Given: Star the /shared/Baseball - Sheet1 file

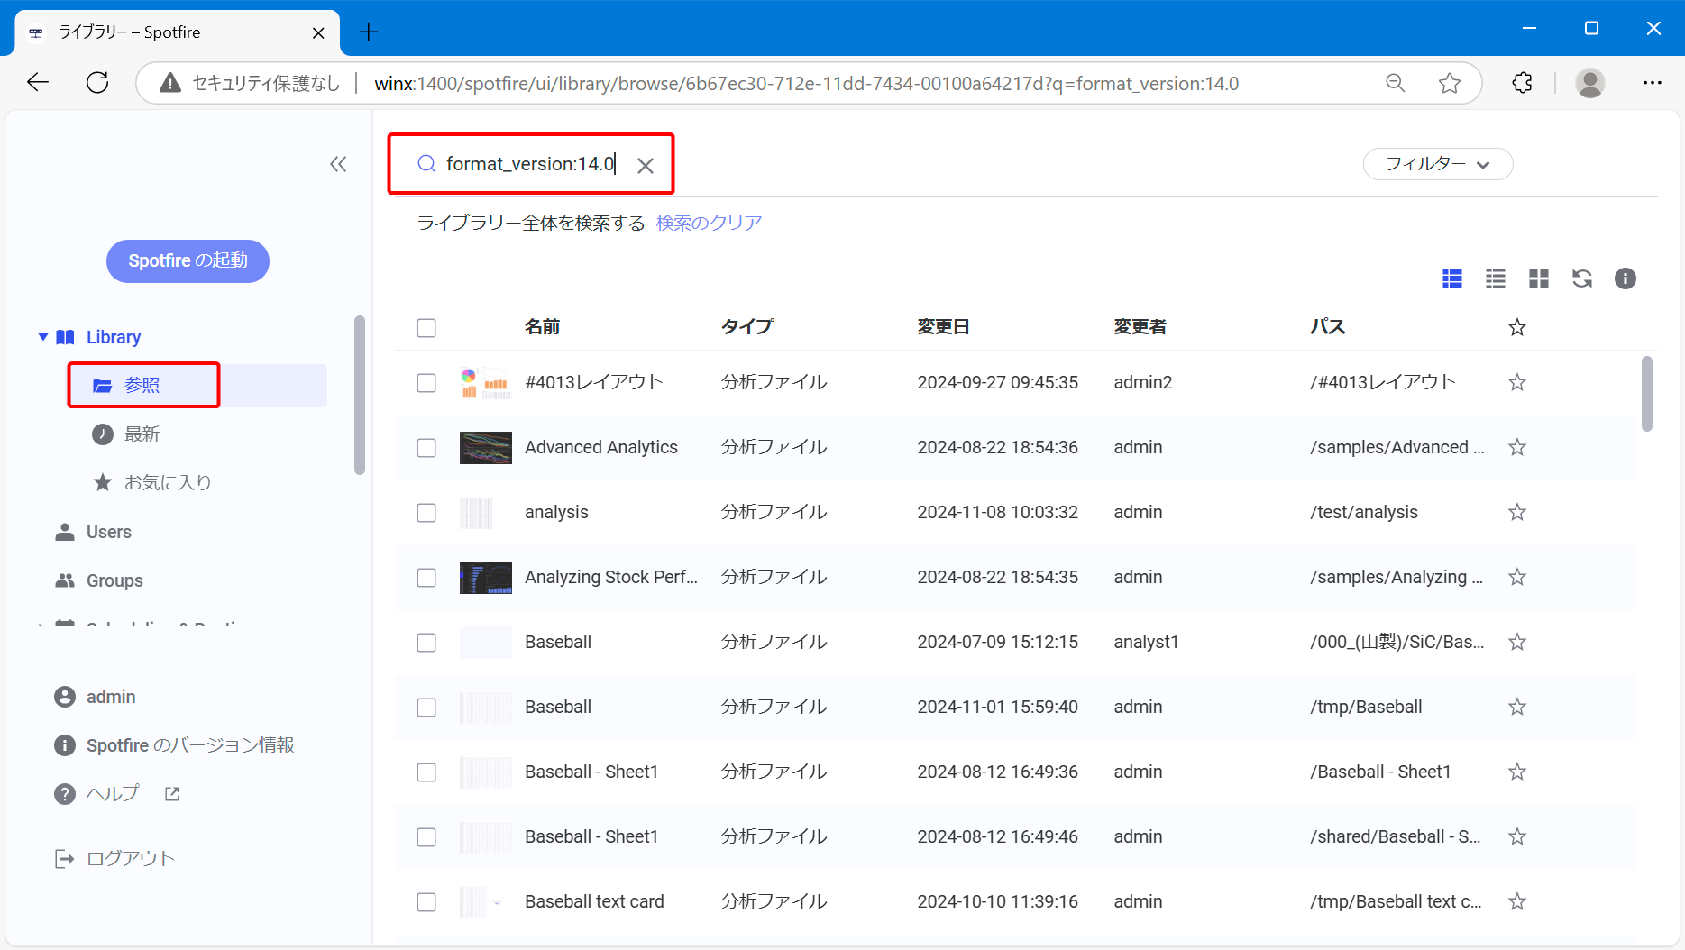Looking at the screenshot, I should point(1517,836).
